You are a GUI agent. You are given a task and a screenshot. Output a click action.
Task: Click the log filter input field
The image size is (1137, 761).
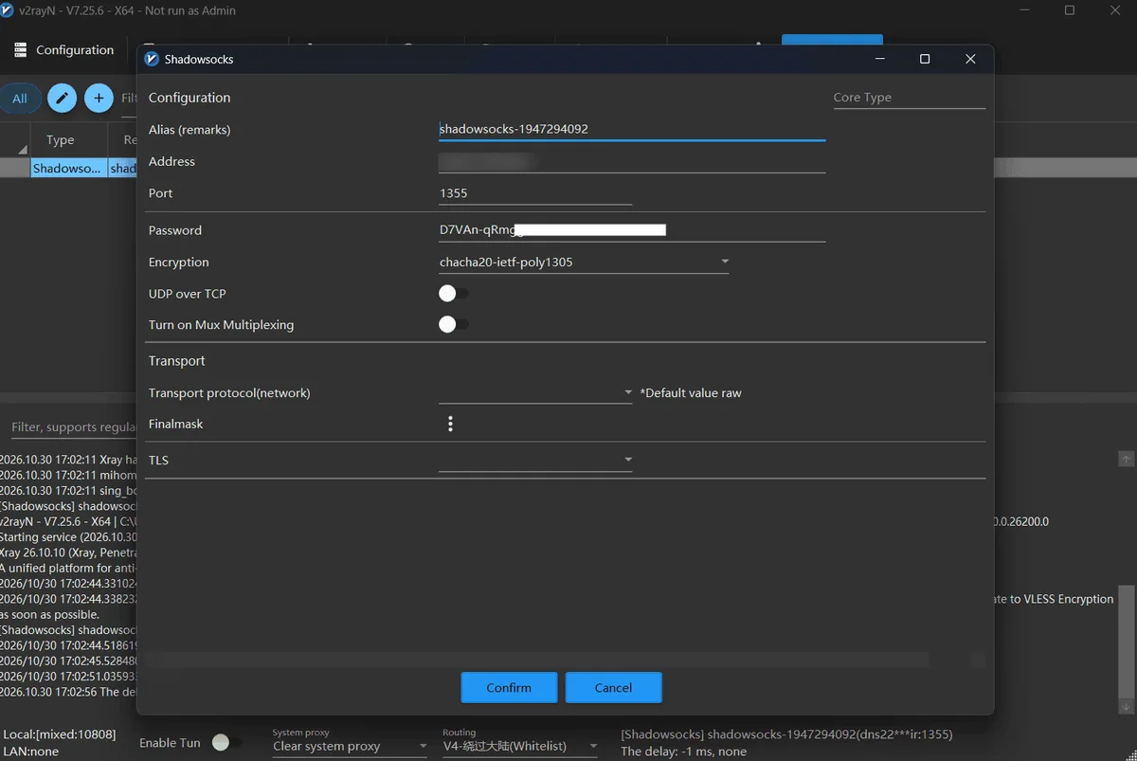pos(74,427)
